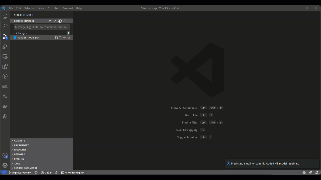Open the Go menu

[x=49, y=8]
